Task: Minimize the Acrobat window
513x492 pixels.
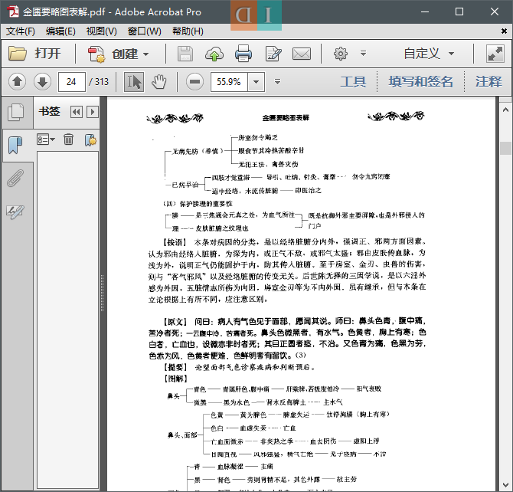Action: point(425,11)
